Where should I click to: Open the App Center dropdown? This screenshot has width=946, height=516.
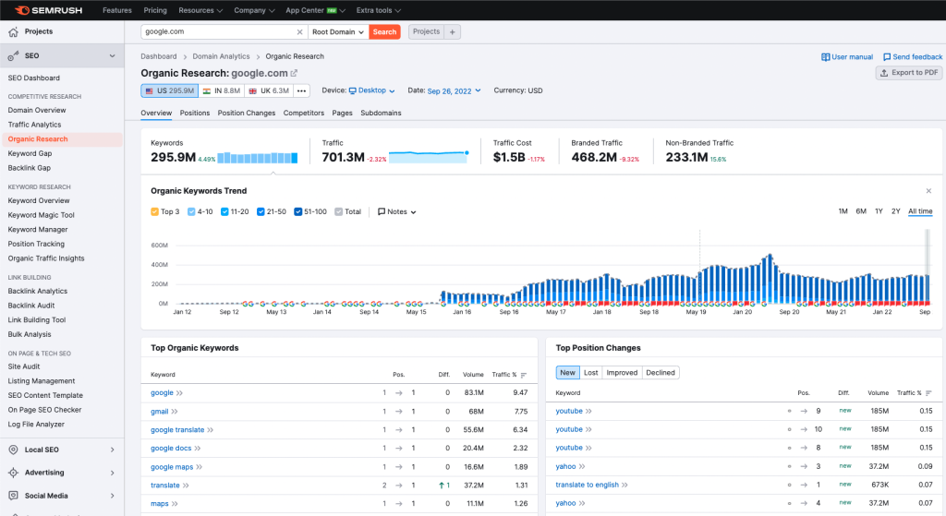click(x=316, y=10)
